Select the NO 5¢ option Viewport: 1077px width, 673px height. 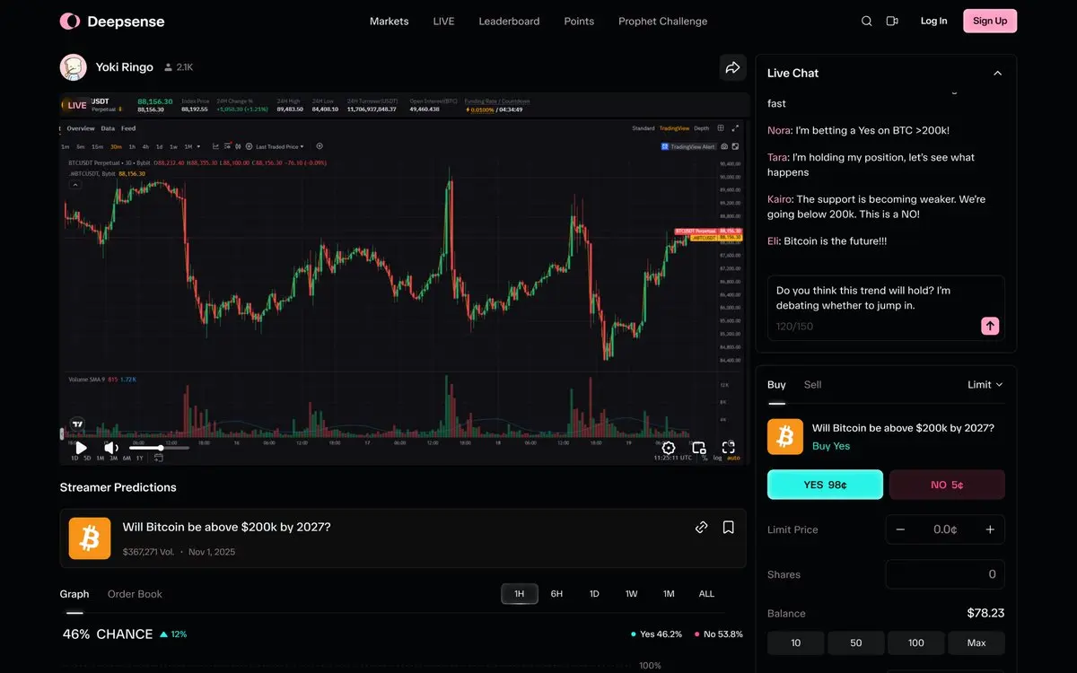coord(947,485)
